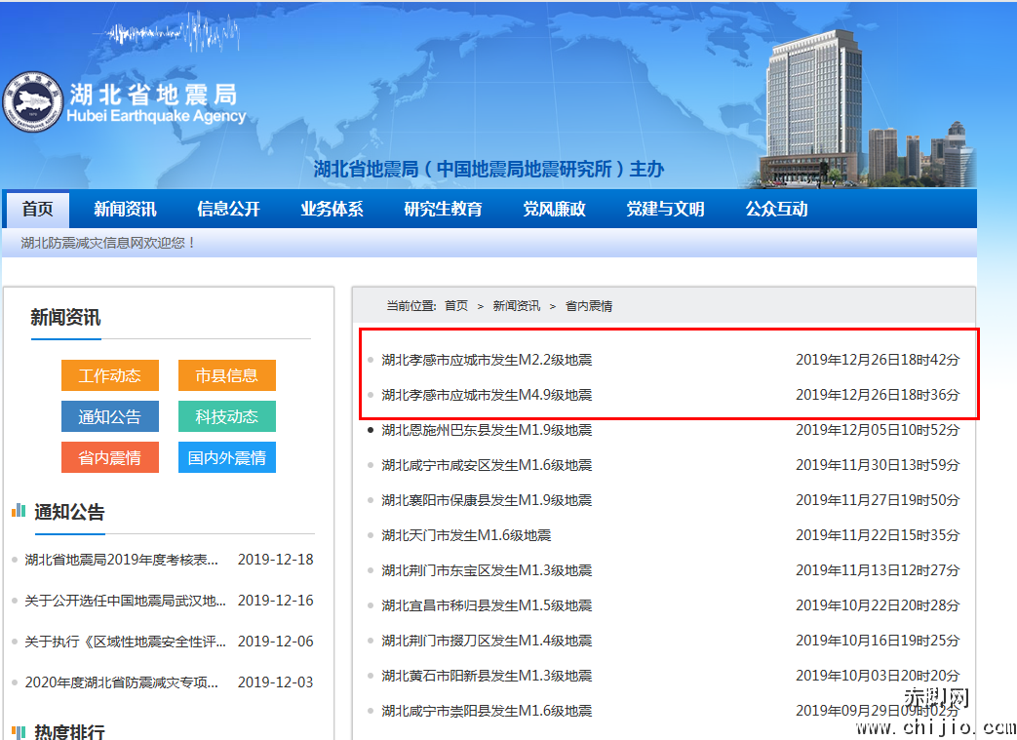Open the blue 通知公告 button
Image resolution: width=1017 pixels, height=740 pixels.
(109, 416)
